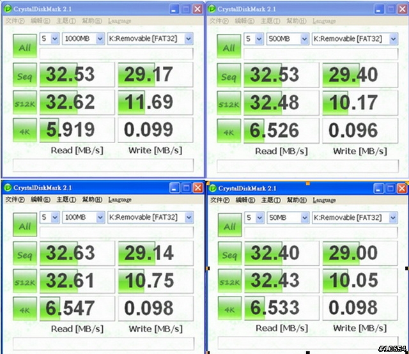Open the test count dropdown in the 100MB window
The width and height of the screenshot is (409, 354).
tap(50, 217)
